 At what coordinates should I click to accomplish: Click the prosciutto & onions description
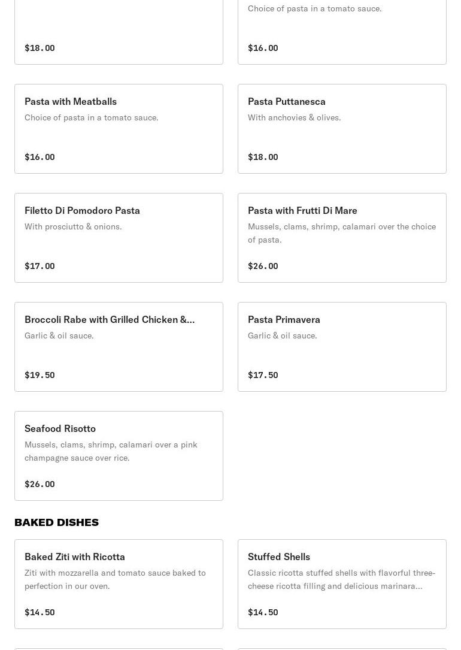73,226
